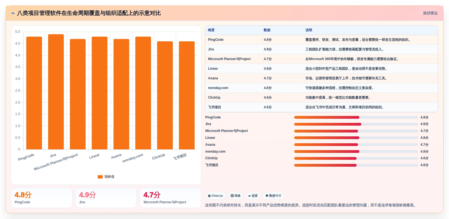This screenshot has height=219, width=449.
Task: Select the monday.com bar in chart
Action: 143,93
